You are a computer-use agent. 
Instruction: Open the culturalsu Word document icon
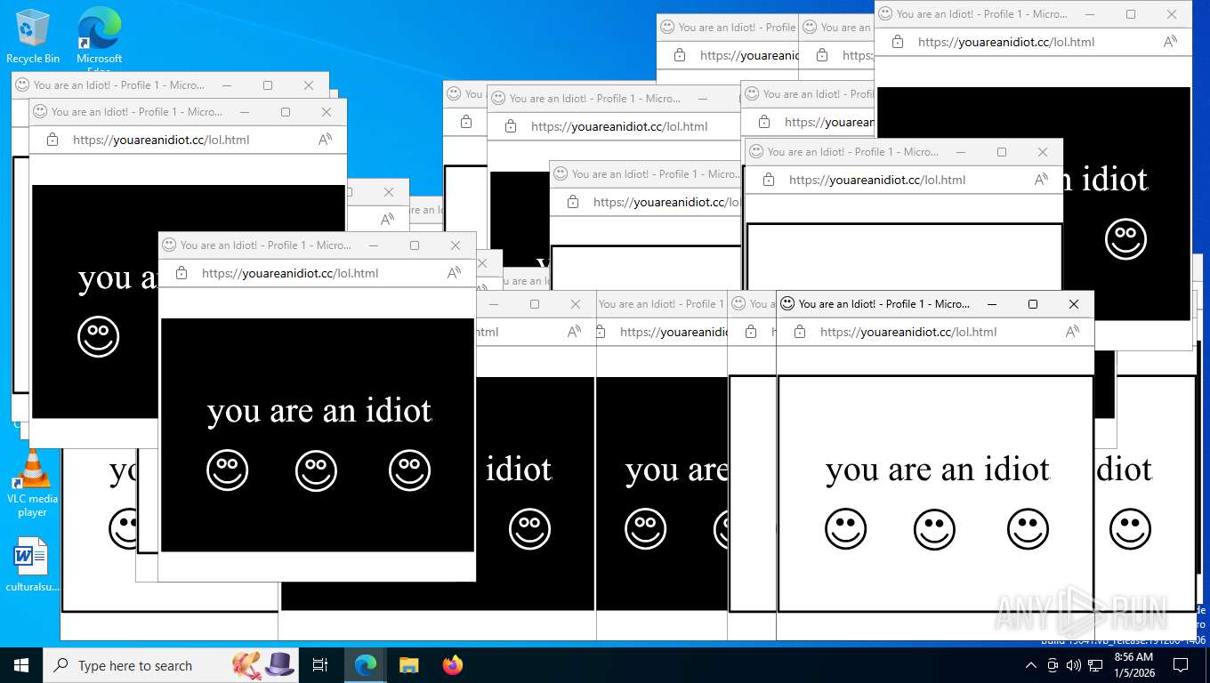pos(32,564)
